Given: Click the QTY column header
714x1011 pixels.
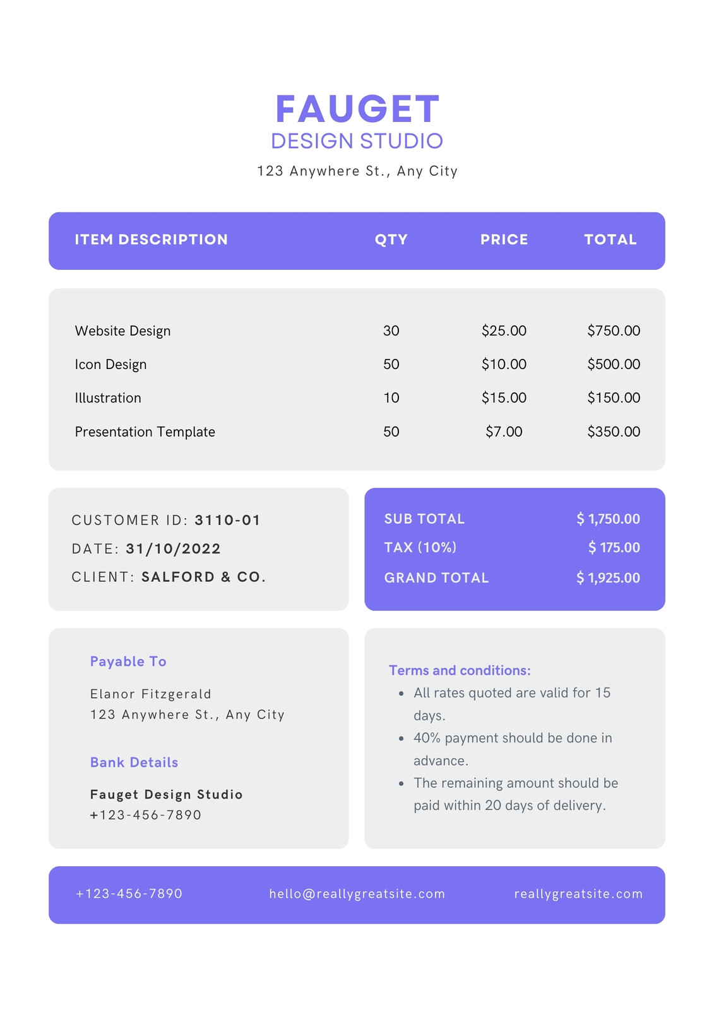Looking at the screenshot, I should click(391, 239).
